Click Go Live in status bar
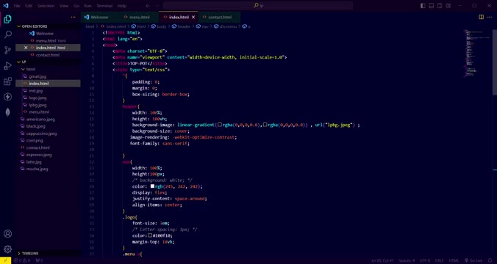Screen dimensions: 497x264 click(x=473, y=260)
